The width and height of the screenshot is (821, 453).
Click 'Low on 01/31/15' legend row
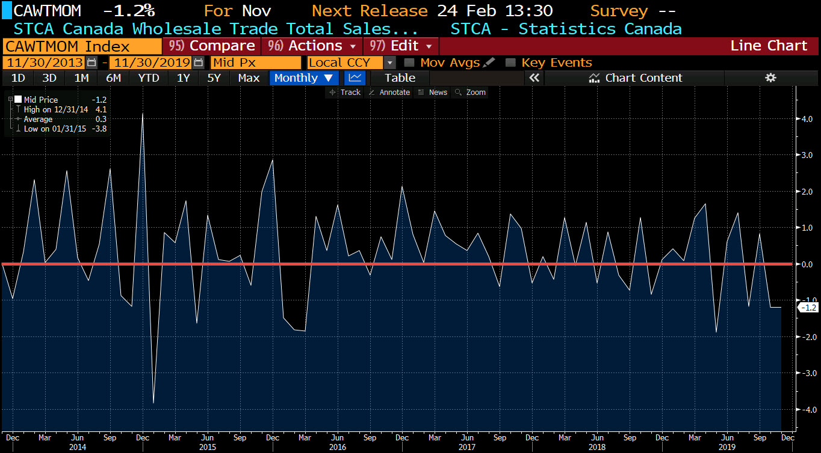click(60, 129)
